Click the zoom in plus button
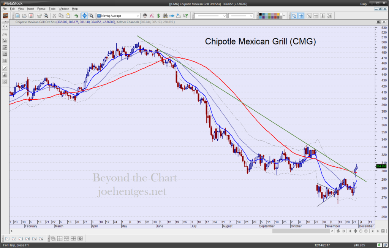 click(x=366, y=231)
